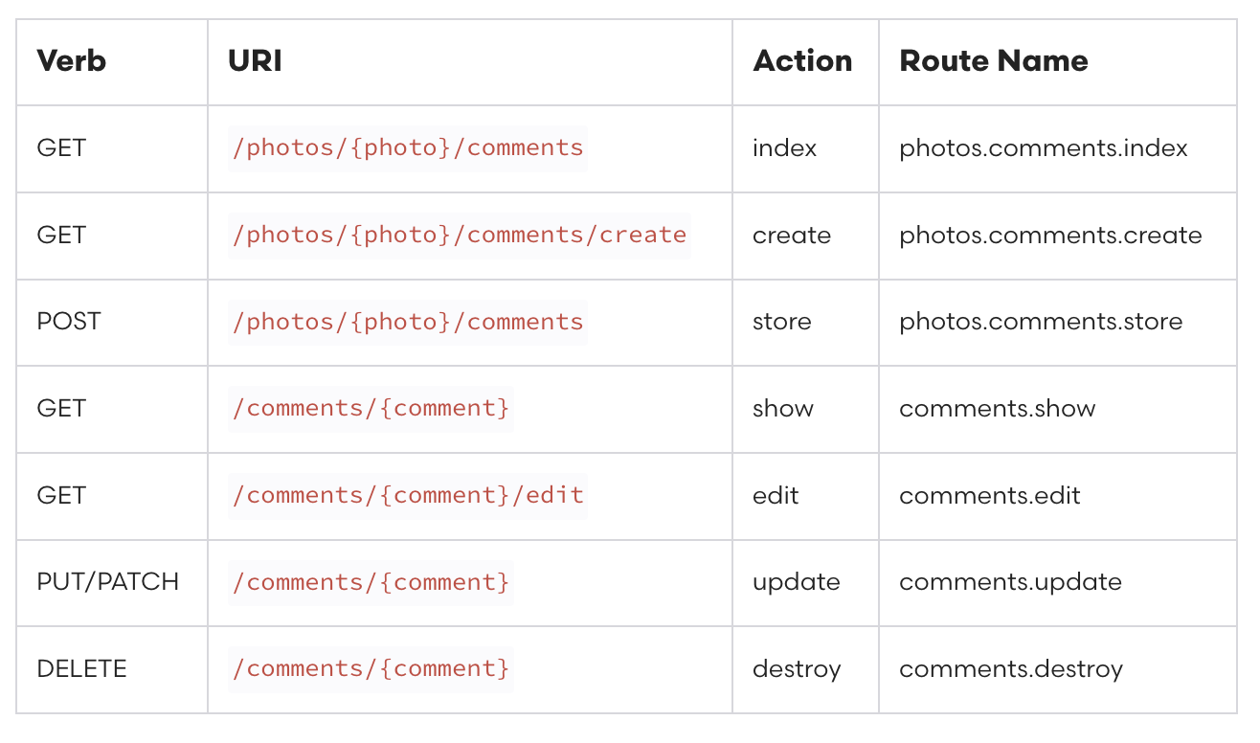
Task: Click the URI column header
Action: click(x=255, y=60)
